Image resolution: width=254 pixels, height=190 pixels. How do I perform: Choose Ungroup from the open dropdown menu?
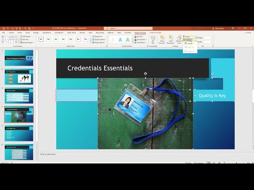point(189,51)
